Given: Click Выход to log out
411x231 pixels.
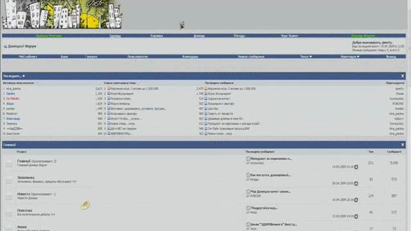Looking at the screenshot, I should click(391, 56).
